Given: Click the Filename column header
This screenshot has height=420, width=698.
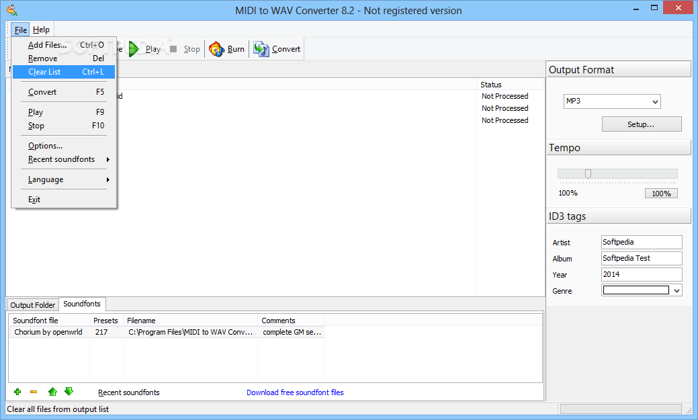Looking at the screenshot, I should coord(190,321).
